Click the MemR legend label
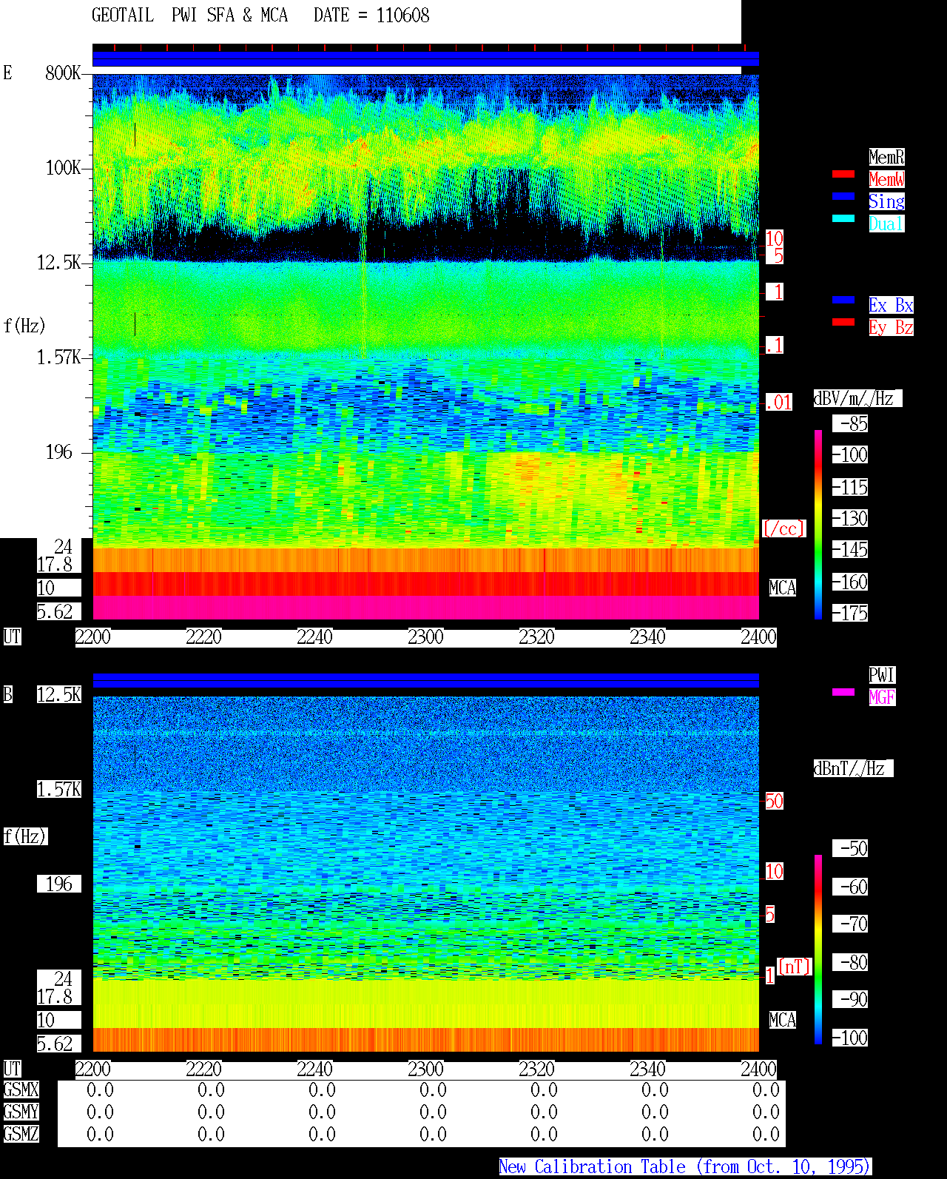 886,157
